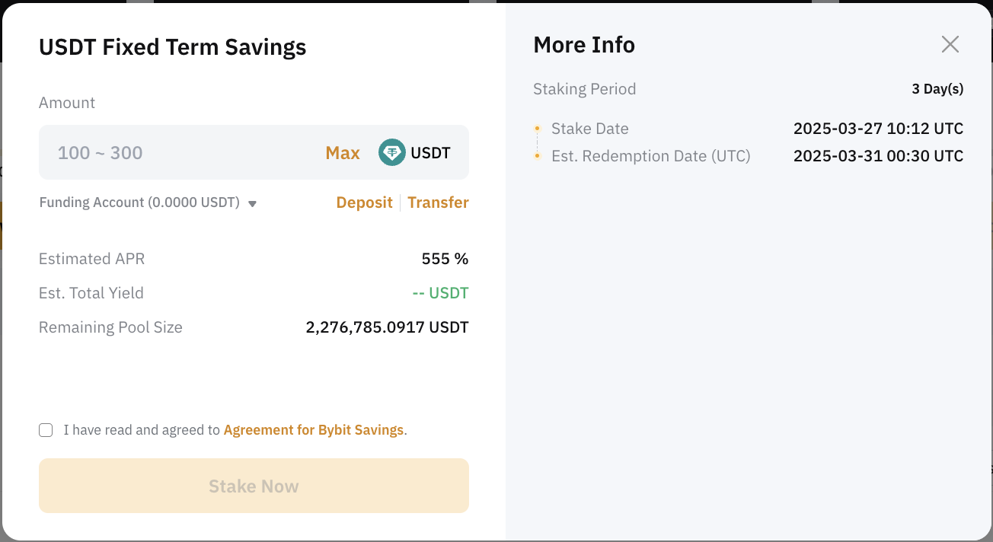Click the Remaining Pool Size amount
Image resolution: width=993 pixels, height=542 pixels.
(387, 327)
